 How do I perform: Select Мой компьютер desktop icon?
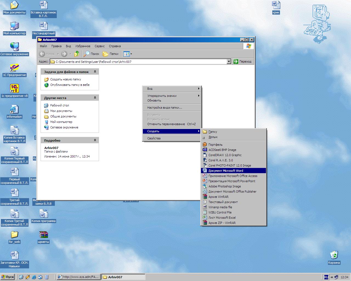(x=14, y=29)
